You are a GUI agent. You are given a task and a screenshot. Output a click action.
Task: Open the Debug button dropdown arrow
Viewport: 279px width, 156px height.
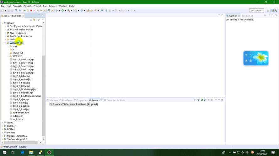coord(59,10)
